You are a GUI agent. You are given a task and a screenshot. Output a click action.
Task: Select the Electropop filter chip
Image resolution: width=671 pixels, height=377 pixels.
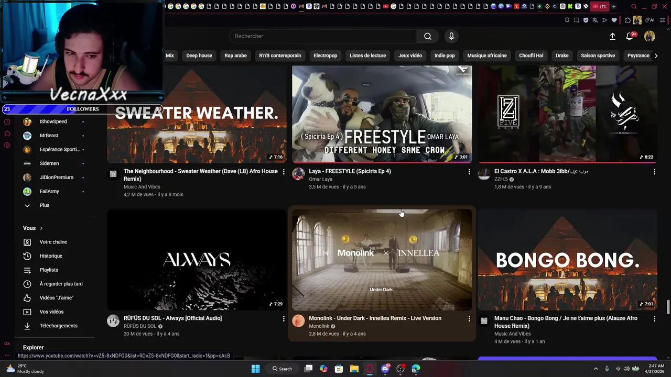325,56
